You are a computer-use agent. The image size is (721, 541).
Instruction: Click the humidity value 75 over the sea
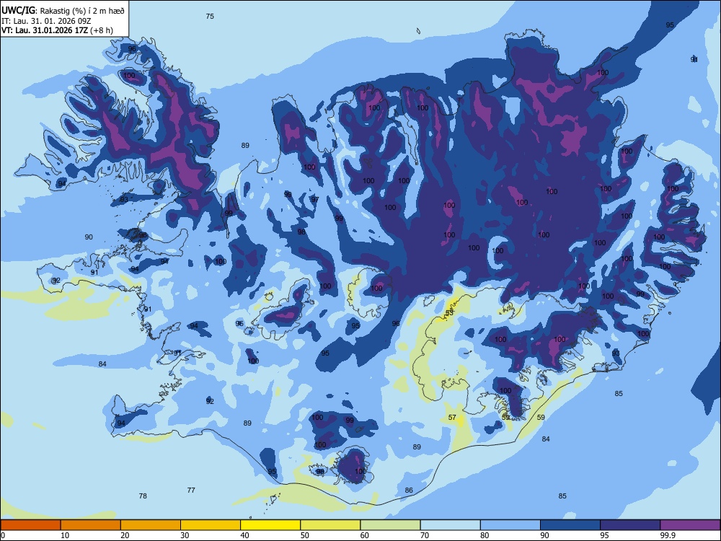pyautogui.click(x=210, y=16)
